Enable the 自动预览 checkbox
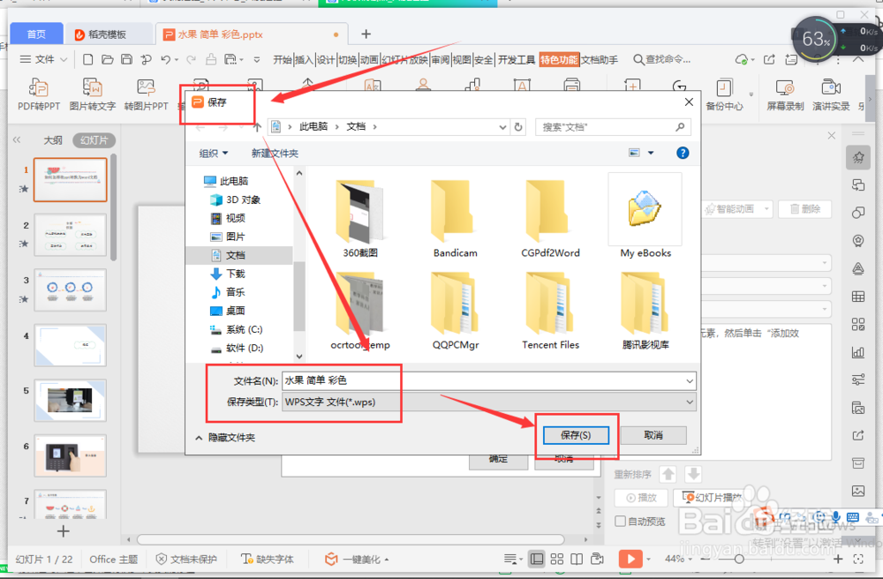The height and width of the screenshot is (579, 883). coord(620,521)
